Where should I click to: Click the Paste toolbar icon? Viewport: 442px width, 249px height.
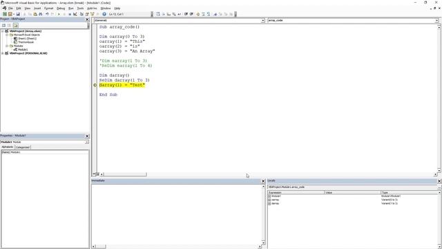(x=35, y=14)
